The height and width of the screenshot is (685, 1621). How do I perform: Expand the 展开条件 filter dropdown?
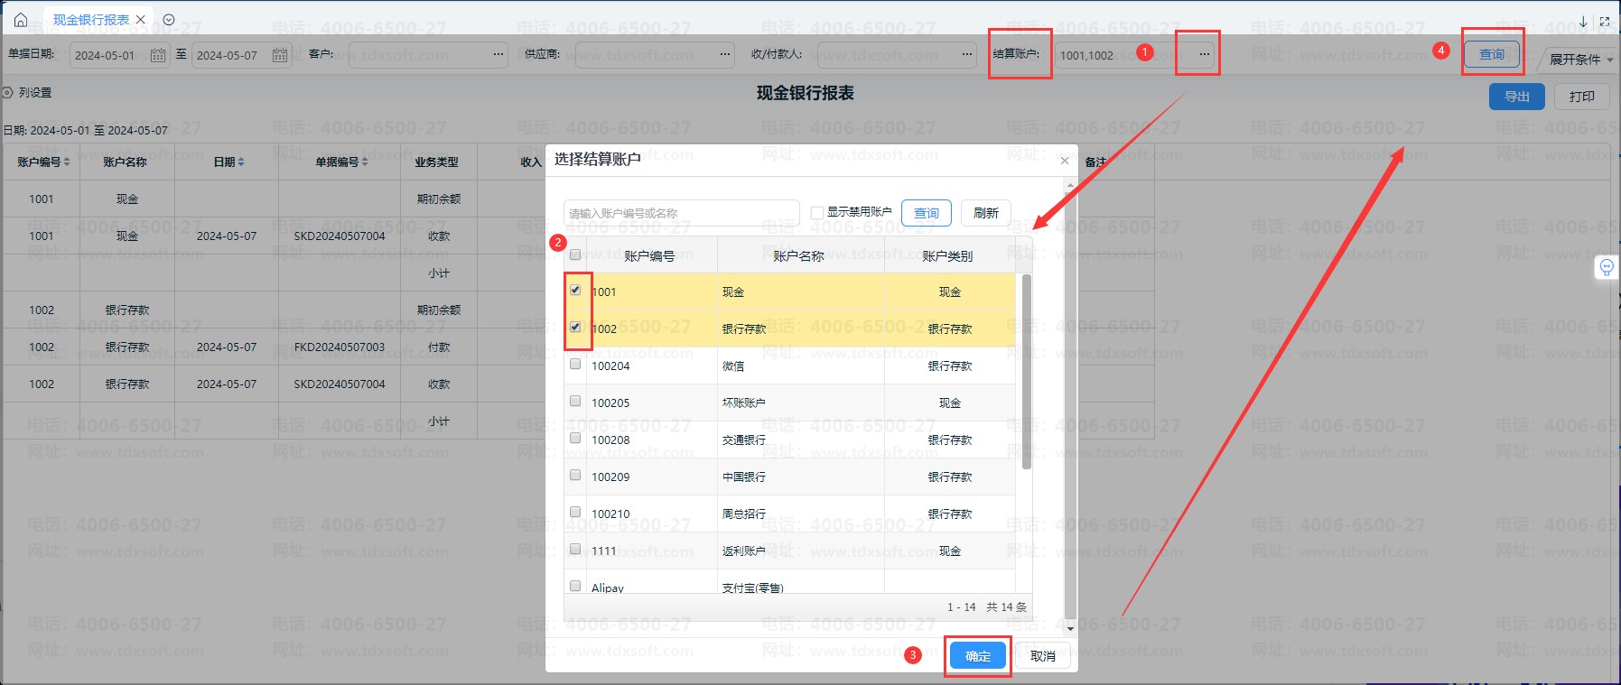pyautogui.click(x=1580, y=60)
